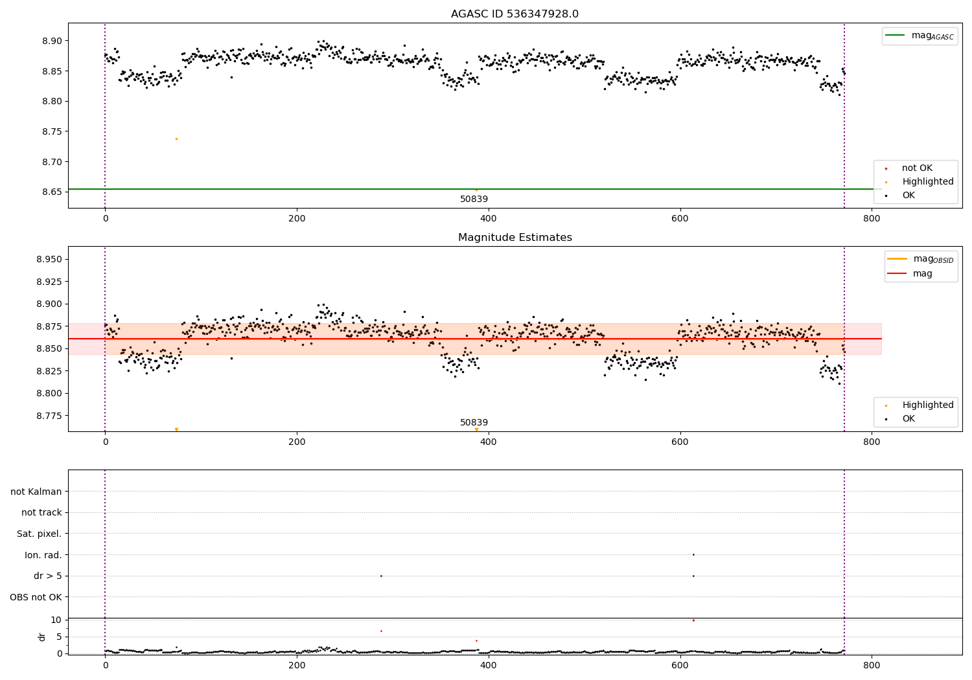Click the 600 x-tick below the middle plot
The image size is (972, 680).
coord(680,442)
